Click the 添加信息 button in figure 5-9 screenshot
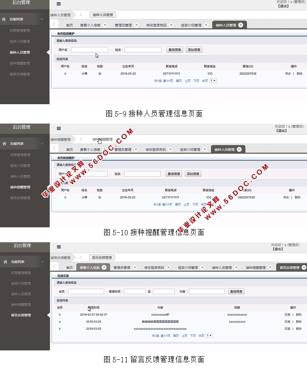This screenshot has height=368, width=307. pos(194,50)
